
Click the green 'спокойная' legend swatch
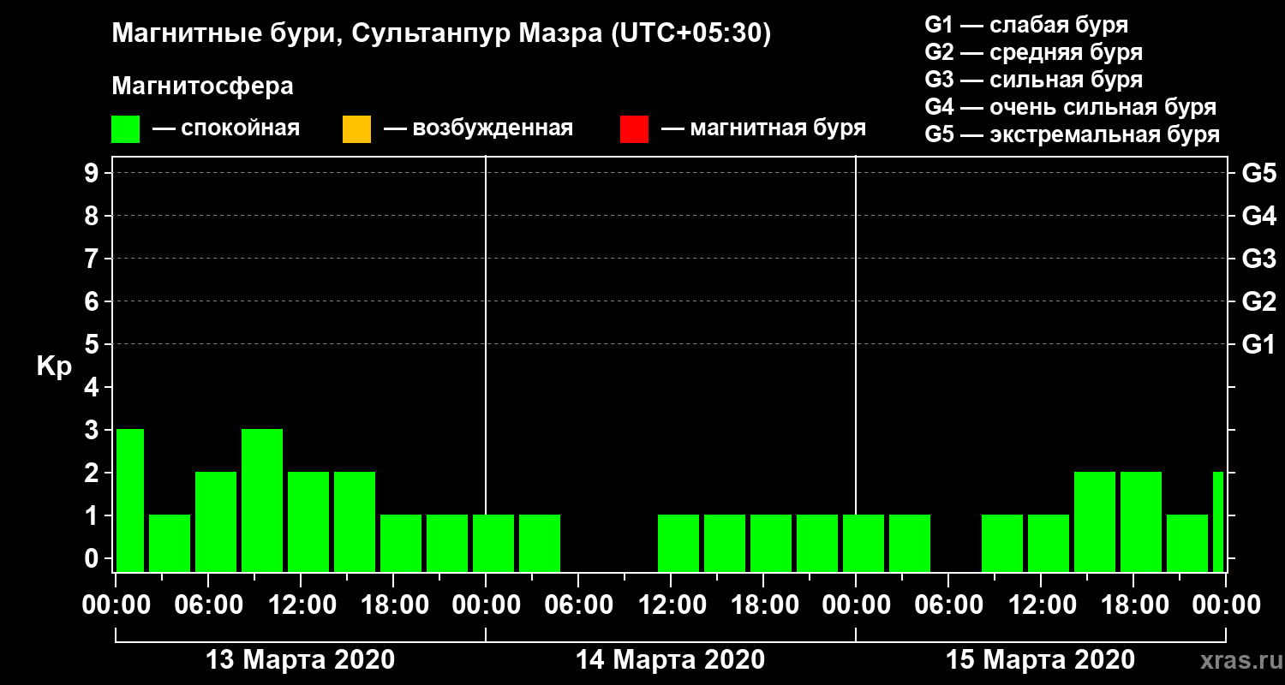coord(125,128)
